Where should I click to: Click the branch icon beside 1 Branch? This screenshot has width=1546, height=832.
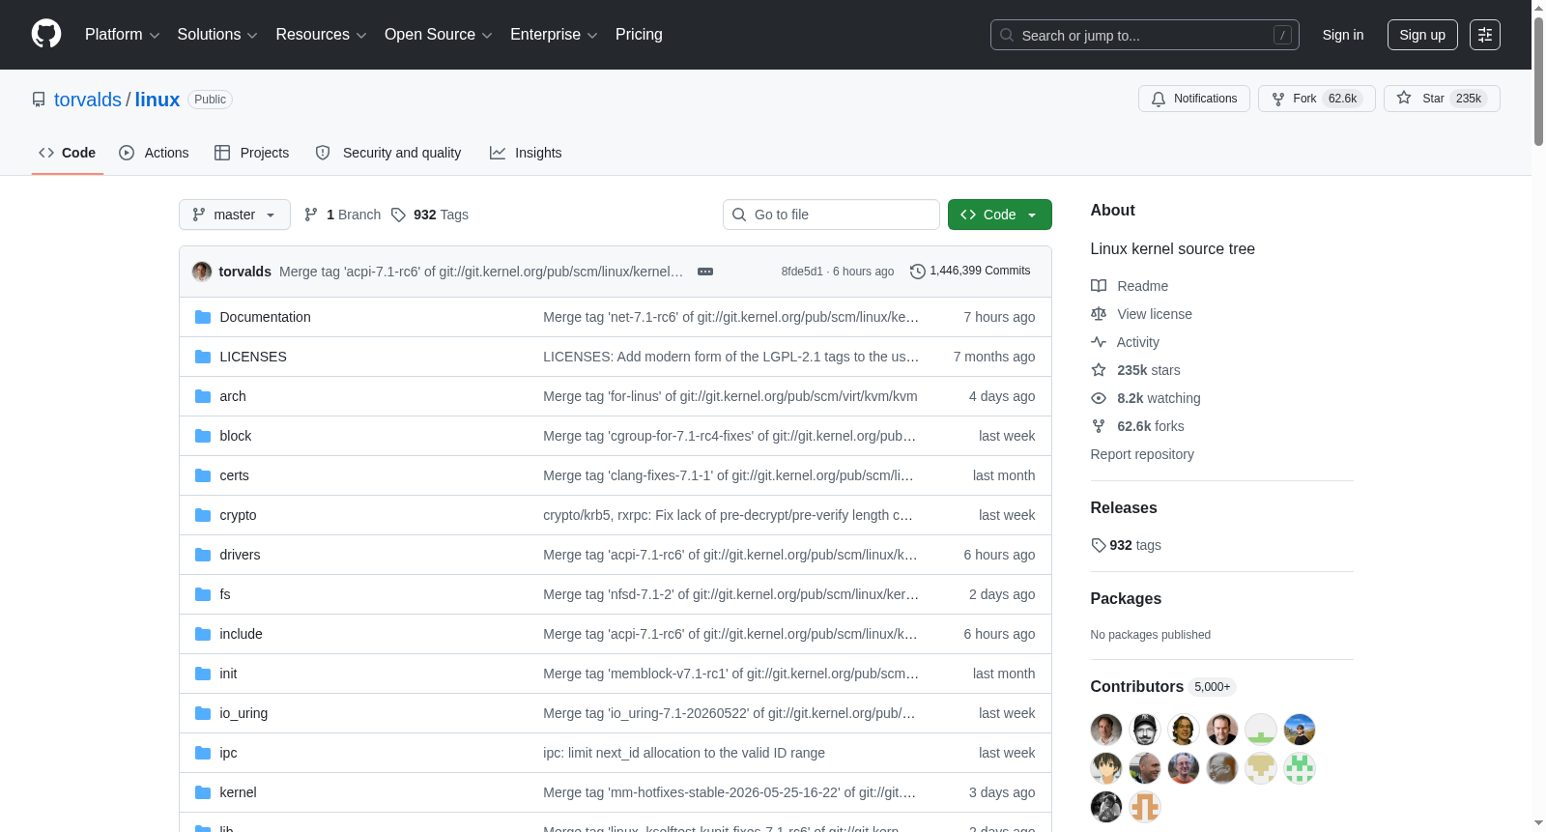tap(311, 215)
